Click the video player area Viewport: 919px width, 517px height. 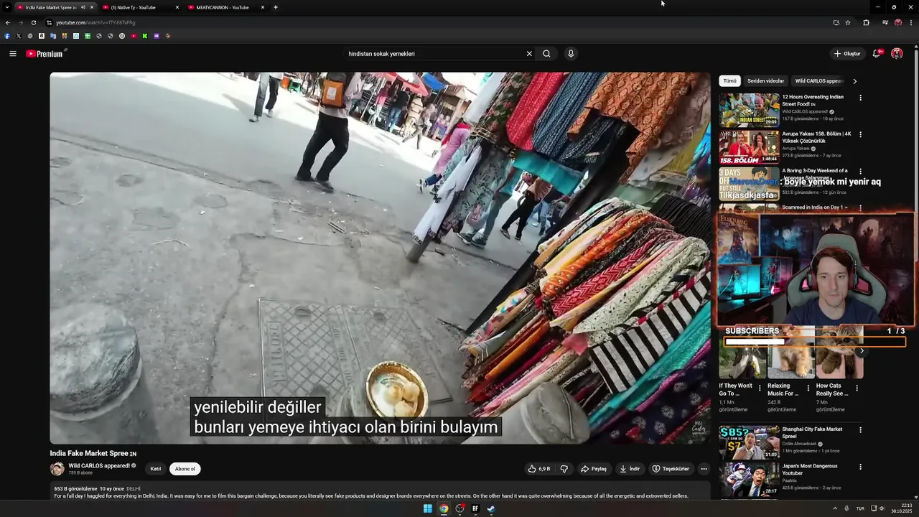pyautogui.click(x=380, y=258)
